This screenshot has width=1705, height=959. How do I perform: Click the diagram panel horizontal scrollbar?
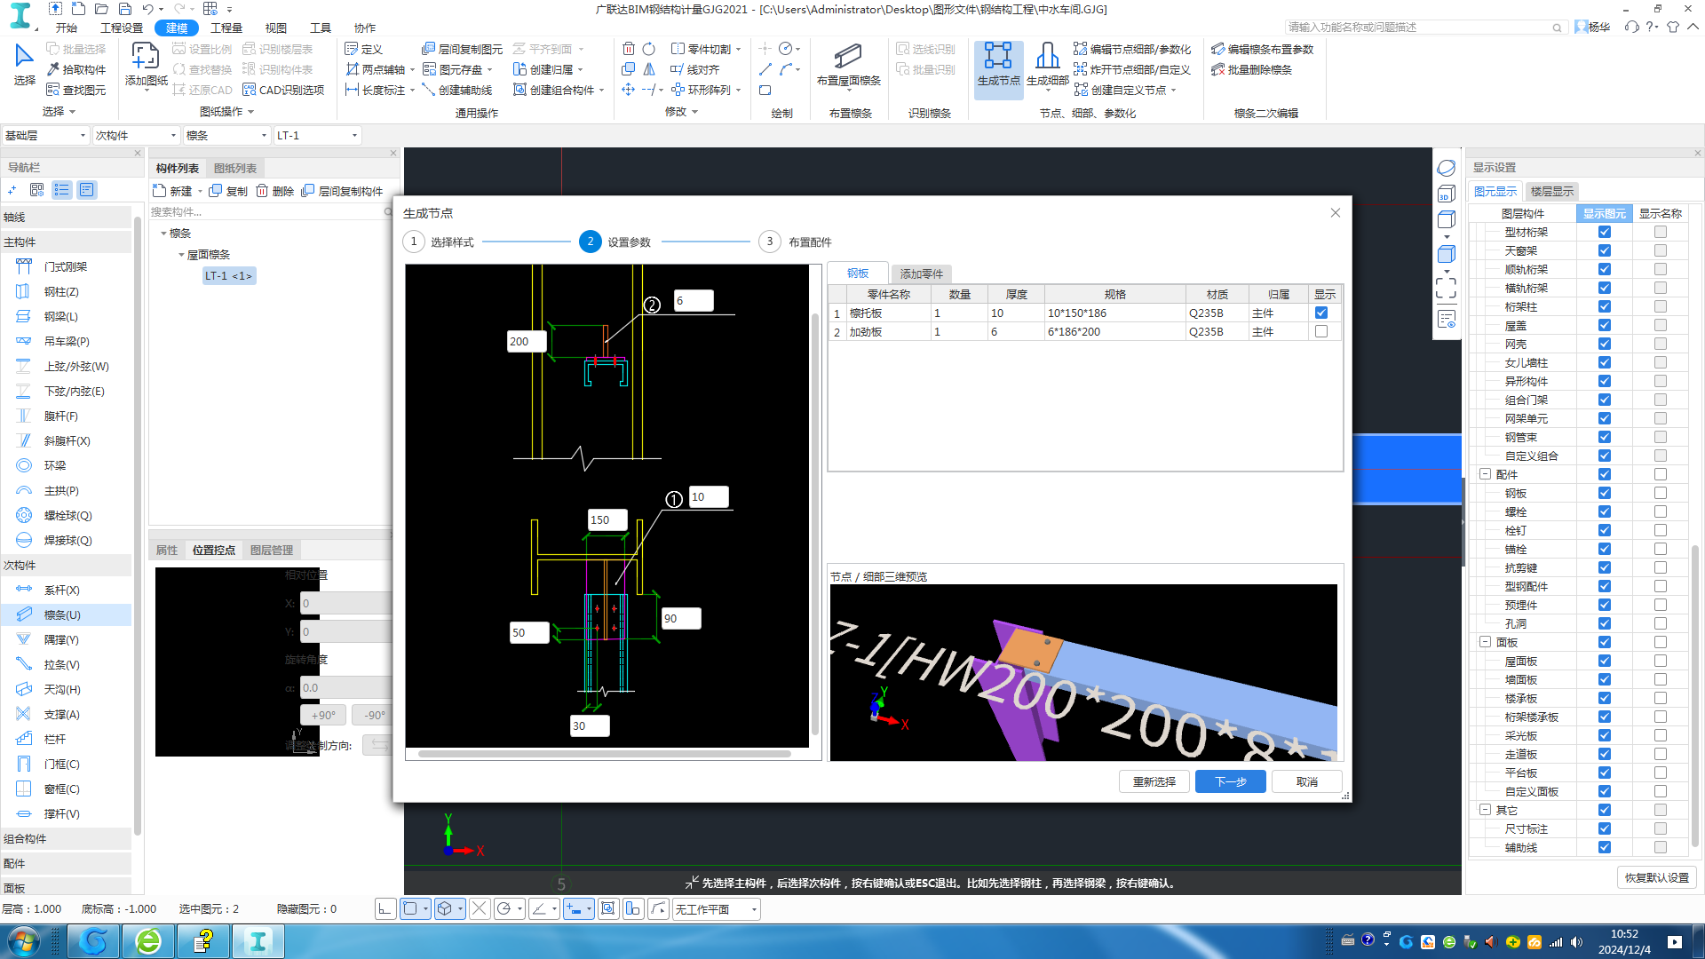pyautogui.click(x=604, y=754)
